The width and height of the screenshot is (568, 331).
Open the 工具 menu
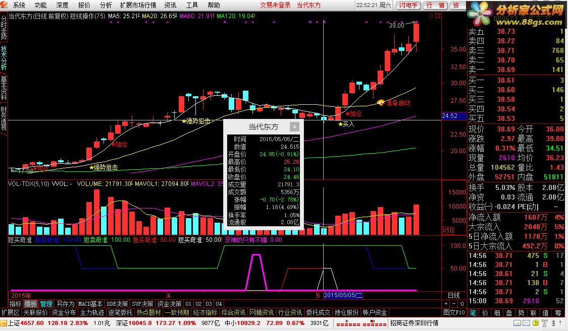[192, 5]
